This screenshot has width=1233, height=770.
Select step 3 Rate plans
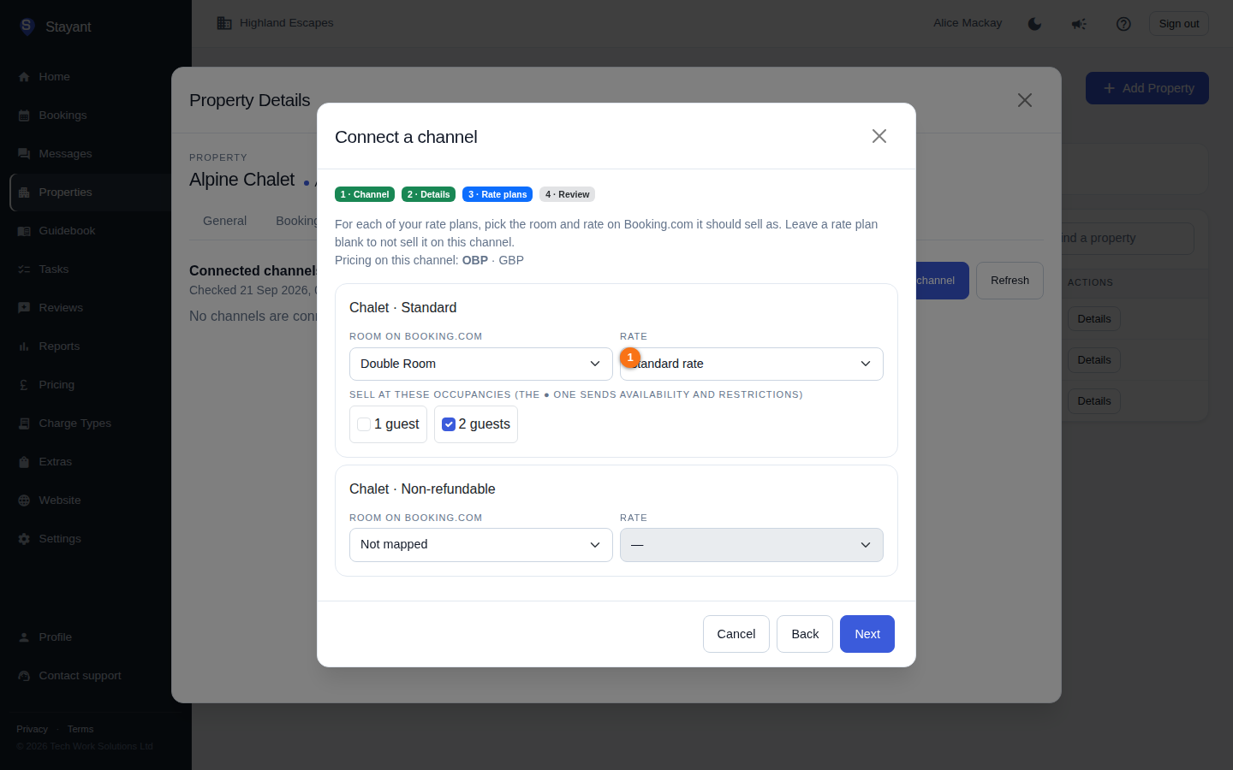[x=497, y=194]
